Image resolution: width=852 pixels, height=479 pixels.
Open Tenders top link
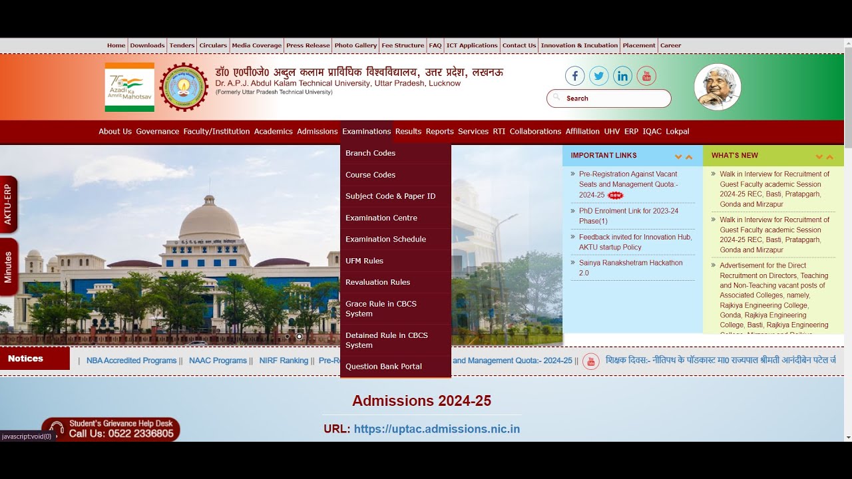tap(182, 45)
